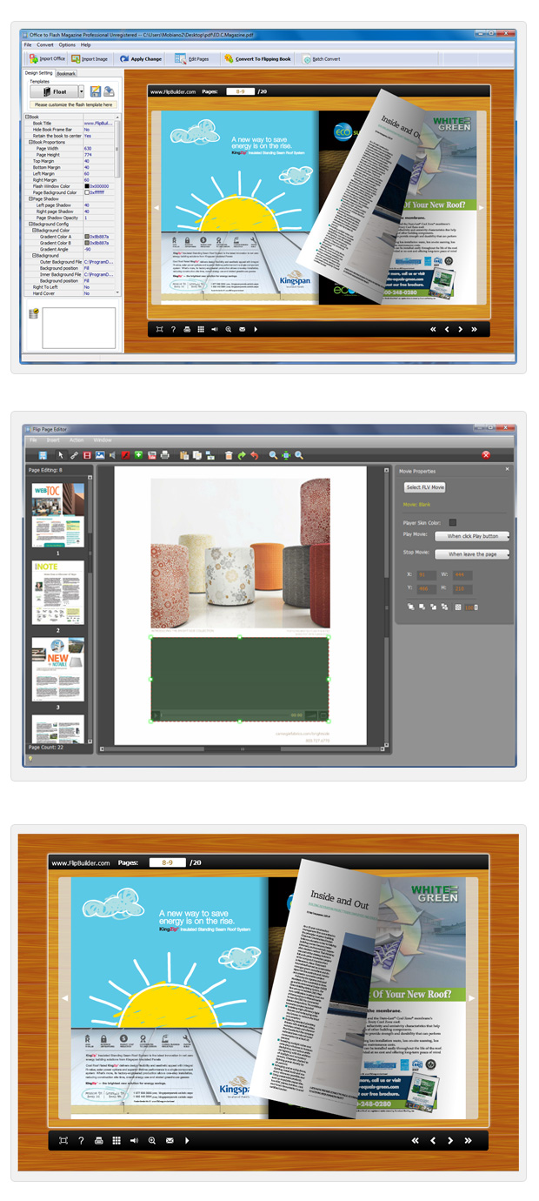Click the Flash Window Color black swatch
This screenshot has width=539, height=1201.
tap(87, 186)
